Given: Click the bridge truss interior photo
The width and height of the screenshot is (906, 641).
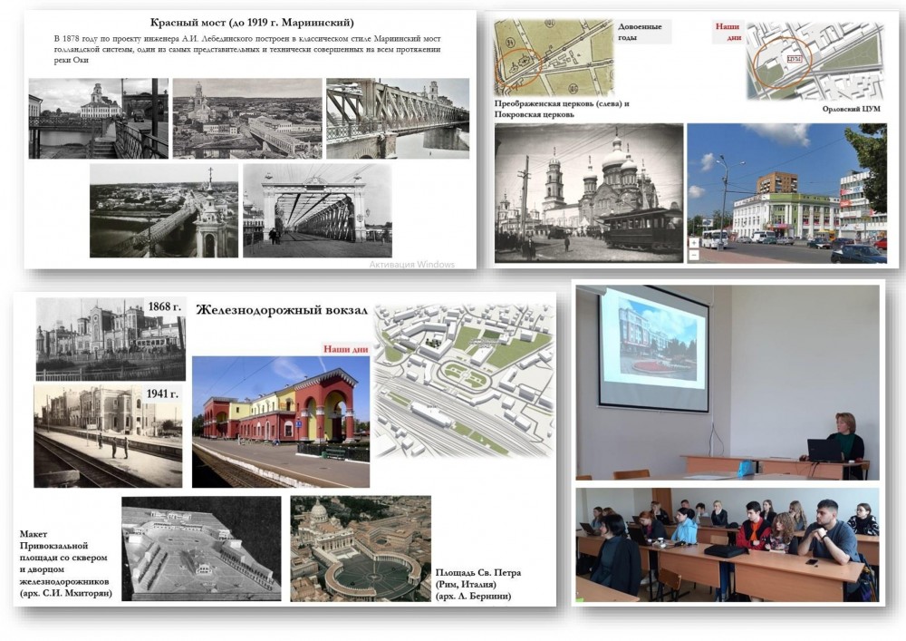Looking at the screenshot, I should [x=317, y=210].
